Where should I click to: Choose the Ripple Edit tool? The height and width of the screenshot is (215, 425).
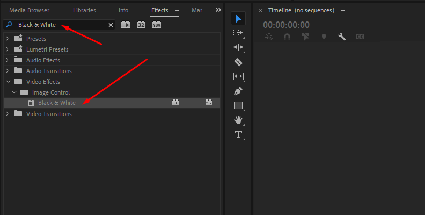point(238,48)
